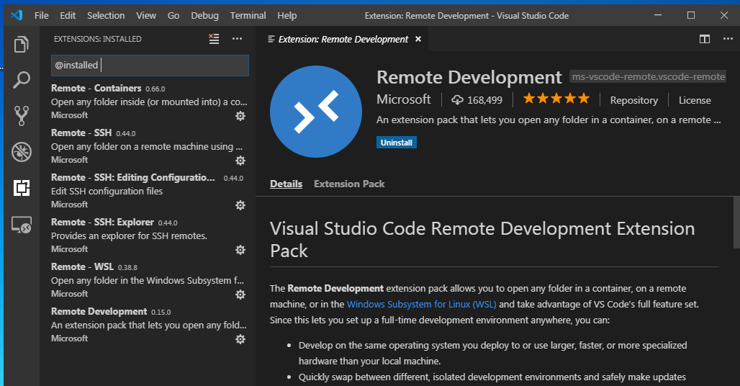Viewport: 740px width, 386px height.
Task: Click the Remote Development extension logo
Action: click(x=316, y=112)
